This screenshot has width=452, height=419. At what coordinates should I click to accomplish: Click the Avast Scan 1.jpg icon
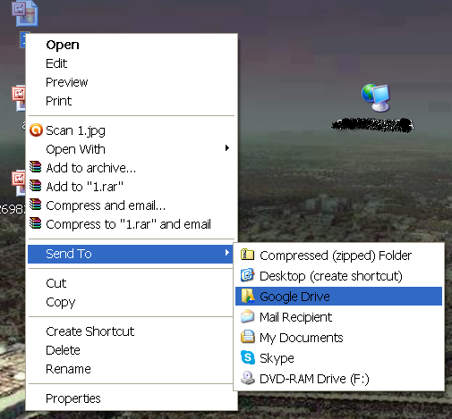click(x=36, y=130)
